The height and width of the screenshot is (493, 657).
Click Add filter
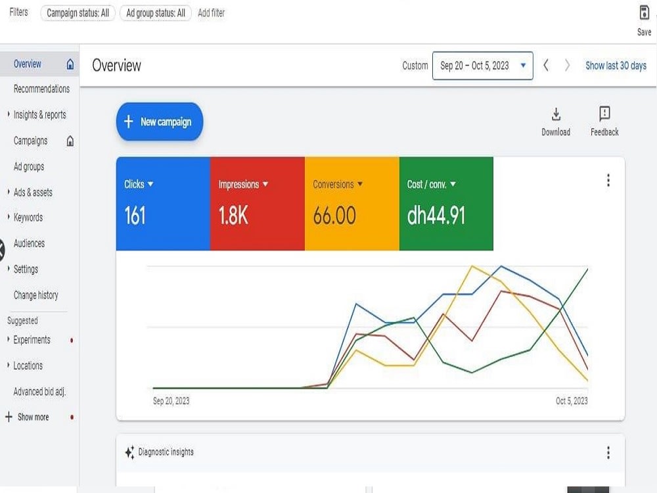tap(211, 13)
